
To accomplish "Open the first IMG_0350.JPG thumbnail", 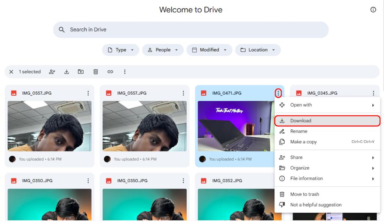I will click(x=49, y=204).
